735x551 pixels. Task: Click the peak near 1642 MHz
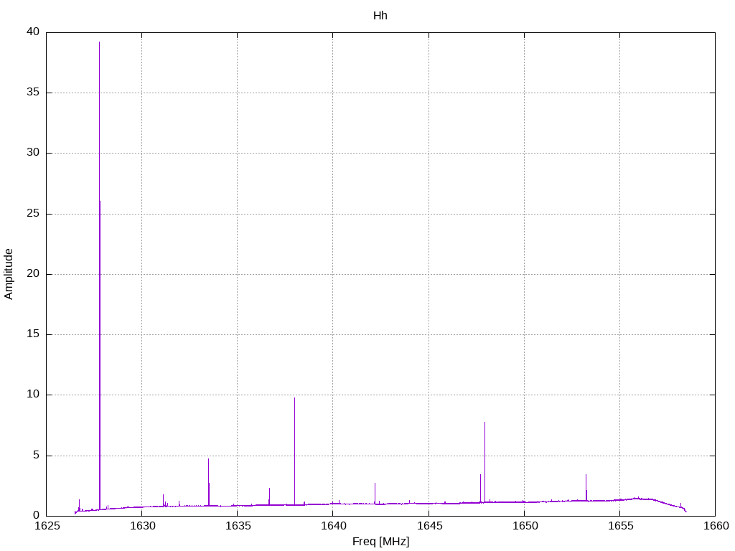[375, 493]
